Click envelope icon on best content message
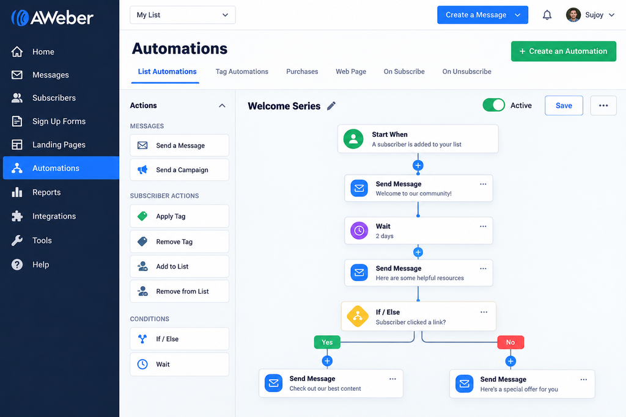The image size is (626, 417). [273, 383]
